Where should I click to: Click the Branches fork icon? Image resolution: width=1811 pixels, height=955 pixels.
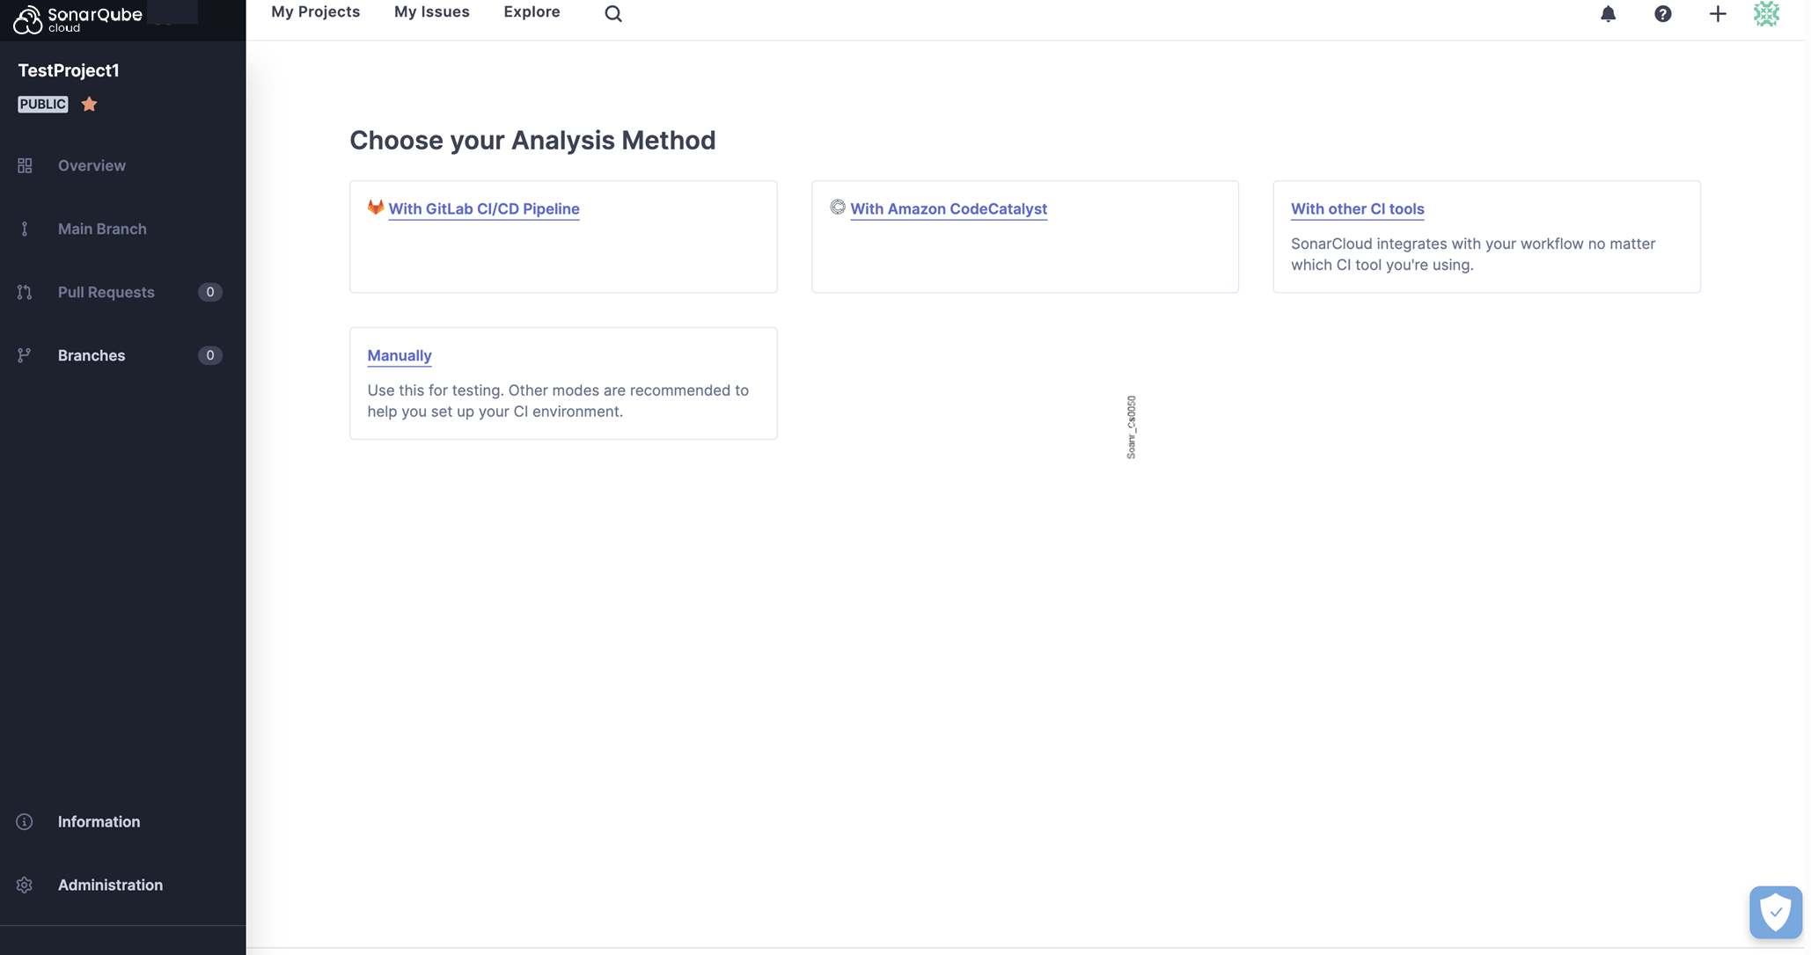[24, 355]
